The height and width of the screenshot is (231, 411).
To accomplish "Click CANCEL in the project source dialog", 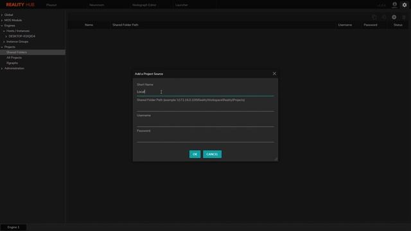I will (212, 154).
